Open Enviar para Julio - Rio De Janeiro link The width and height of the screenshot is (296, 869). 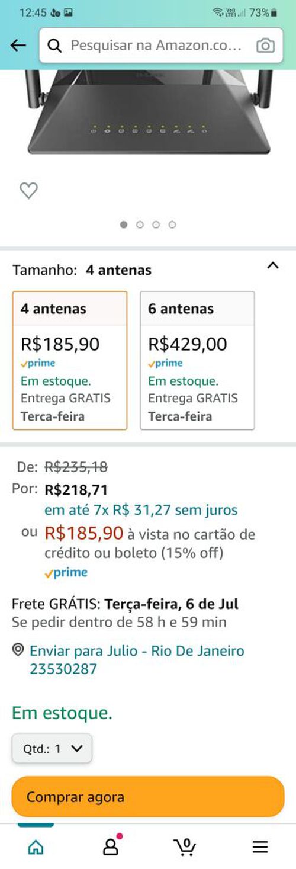(137, 660)
